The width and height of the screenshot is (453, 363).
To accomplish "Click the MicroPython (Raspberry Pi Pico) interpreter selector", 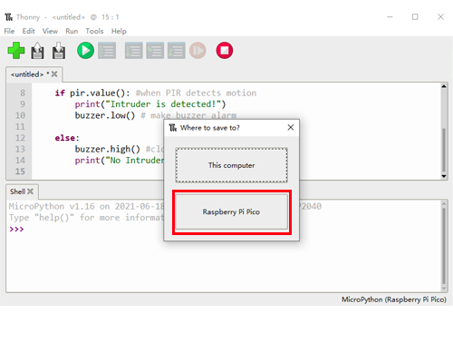I will (394, 299).
